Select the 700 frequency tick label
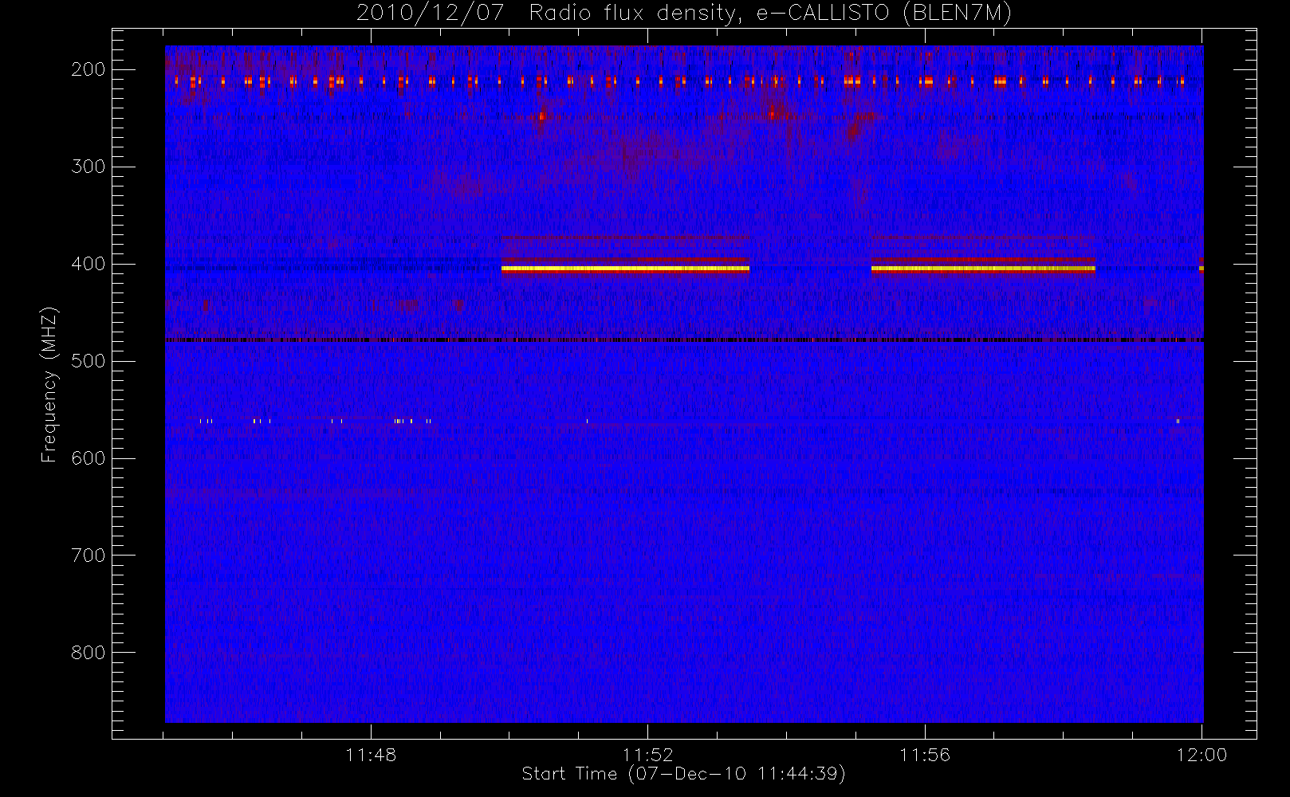This screenshot has height=797, width=1290. [88, 556]
